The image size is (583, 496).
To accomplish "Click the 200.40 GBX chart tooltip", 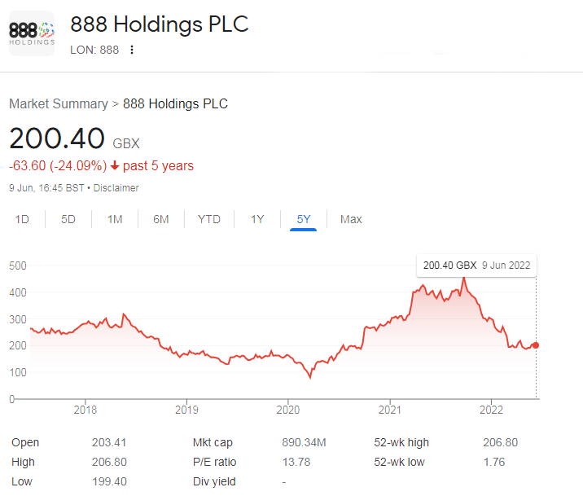I will click(477, 266).
